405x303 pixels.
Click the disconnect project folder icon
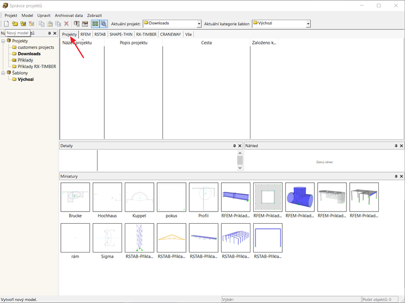[x=31, y=24]
